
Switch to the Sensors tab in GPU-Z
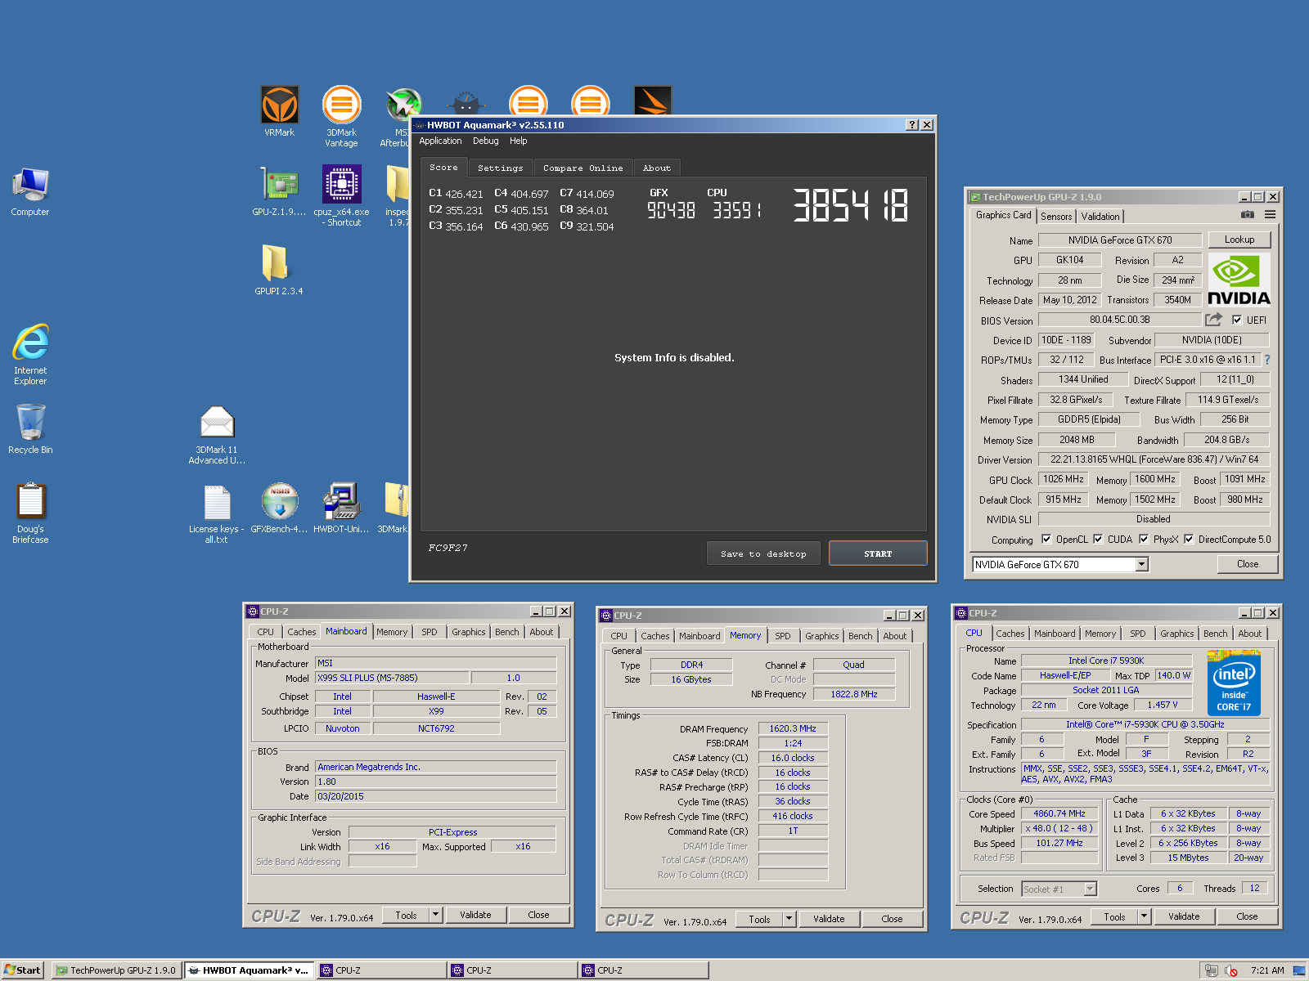pos(1055,217)
